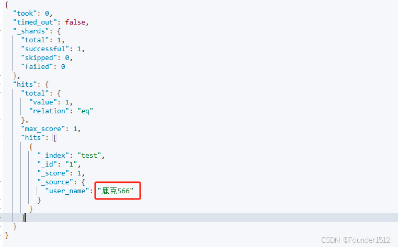Click the "_score" key of the hit
The image size is (398, 247).
point(53,173)
